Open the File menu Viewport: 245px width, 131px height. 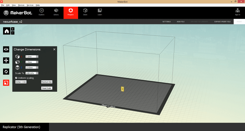coord(2,5)
